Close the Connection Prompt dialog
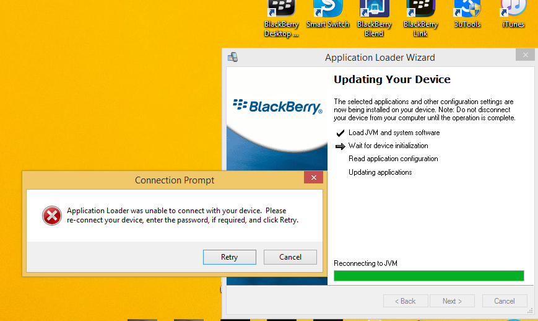The image size is (538, 321). click(x=313, y=177)
